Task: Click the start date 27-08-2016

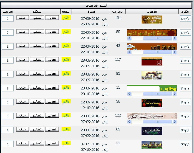Action: tap(90, 19)
